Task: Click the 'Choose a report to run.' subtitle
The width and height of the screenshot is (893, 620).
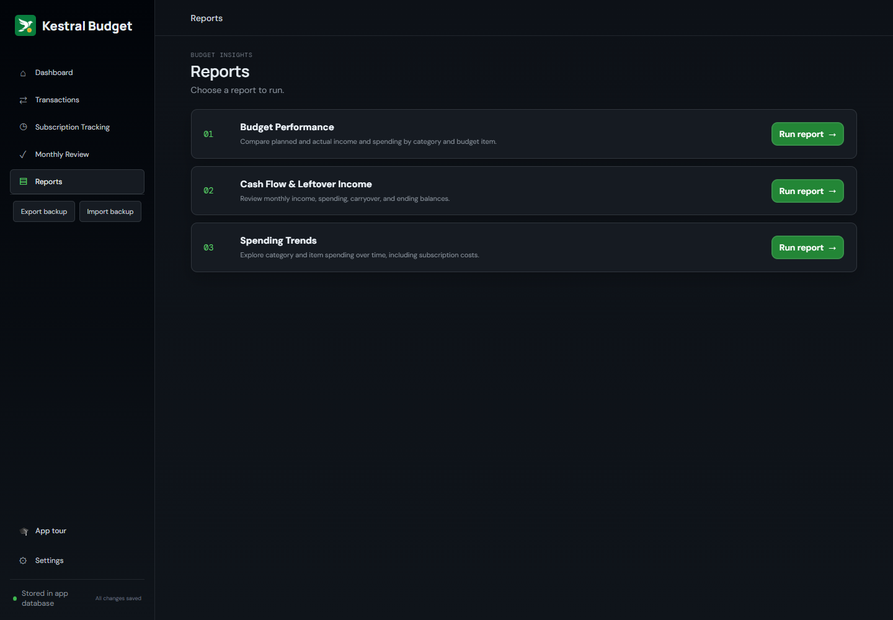Action: point(238,90)
